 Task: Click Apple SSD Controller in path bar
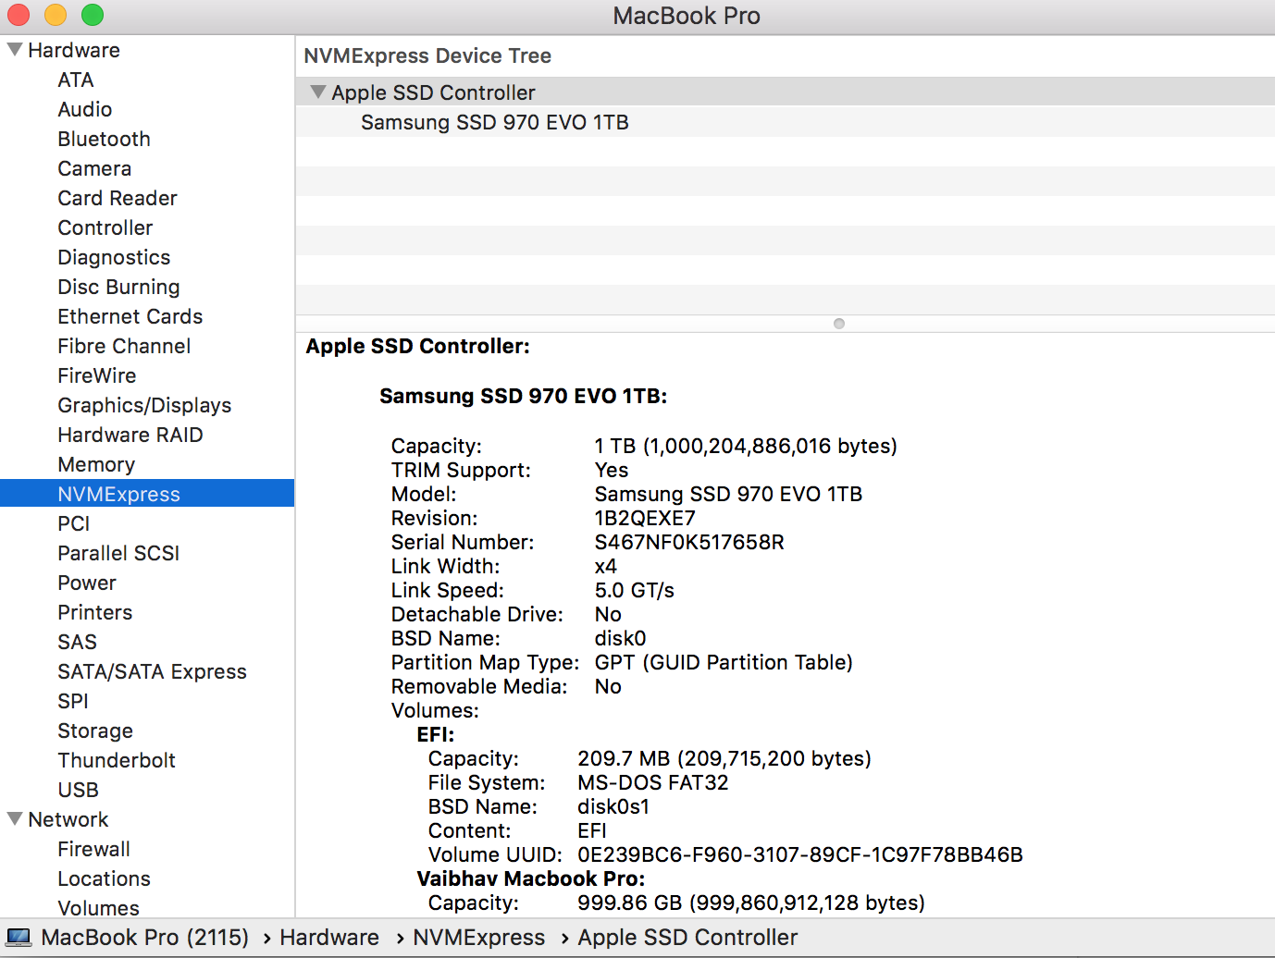point(687,938)
